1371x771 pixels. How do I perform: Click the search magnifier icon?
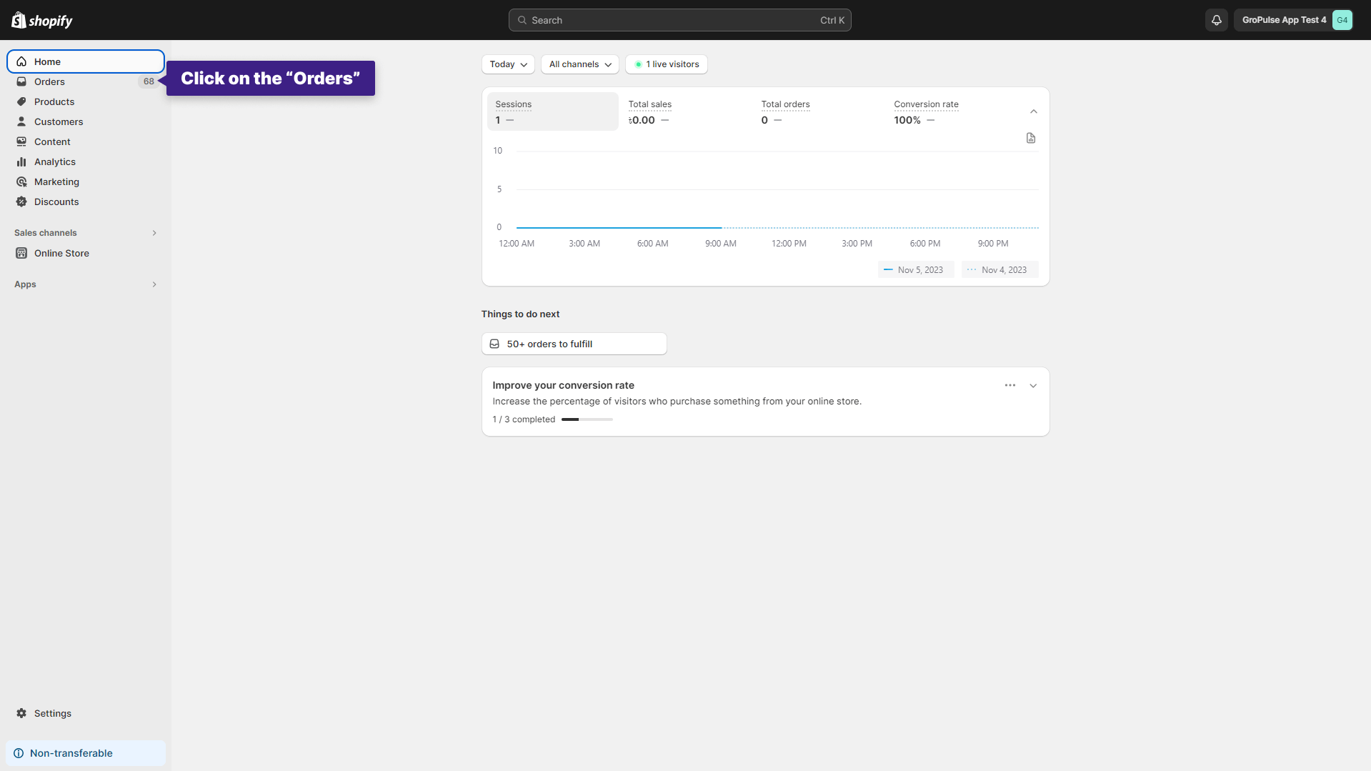point(522,20)
